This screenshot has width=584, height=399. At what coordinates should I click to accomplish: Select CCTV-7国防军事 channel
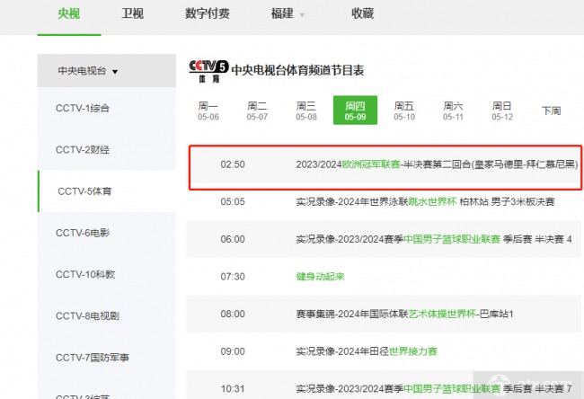pos(107,358)
